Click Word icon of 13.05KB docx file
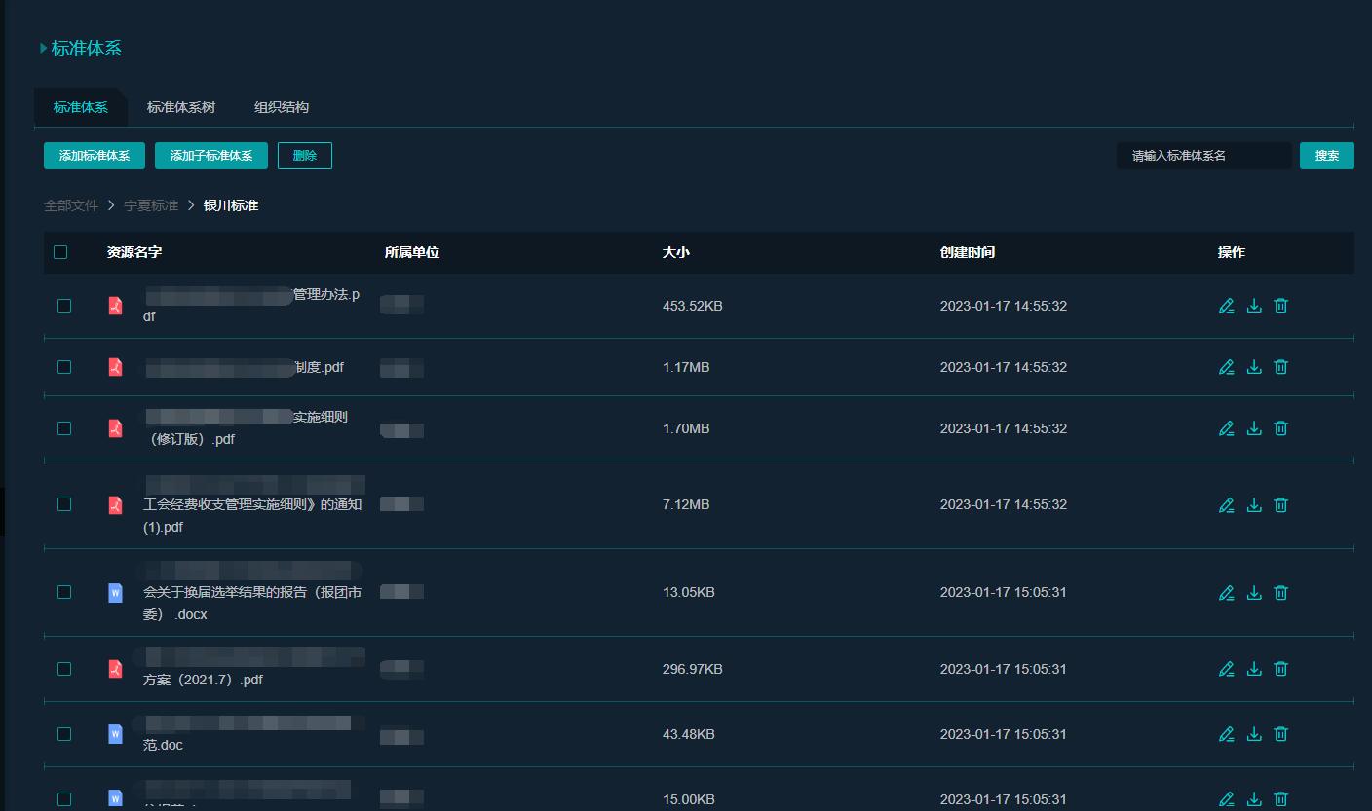 (115, 592)
